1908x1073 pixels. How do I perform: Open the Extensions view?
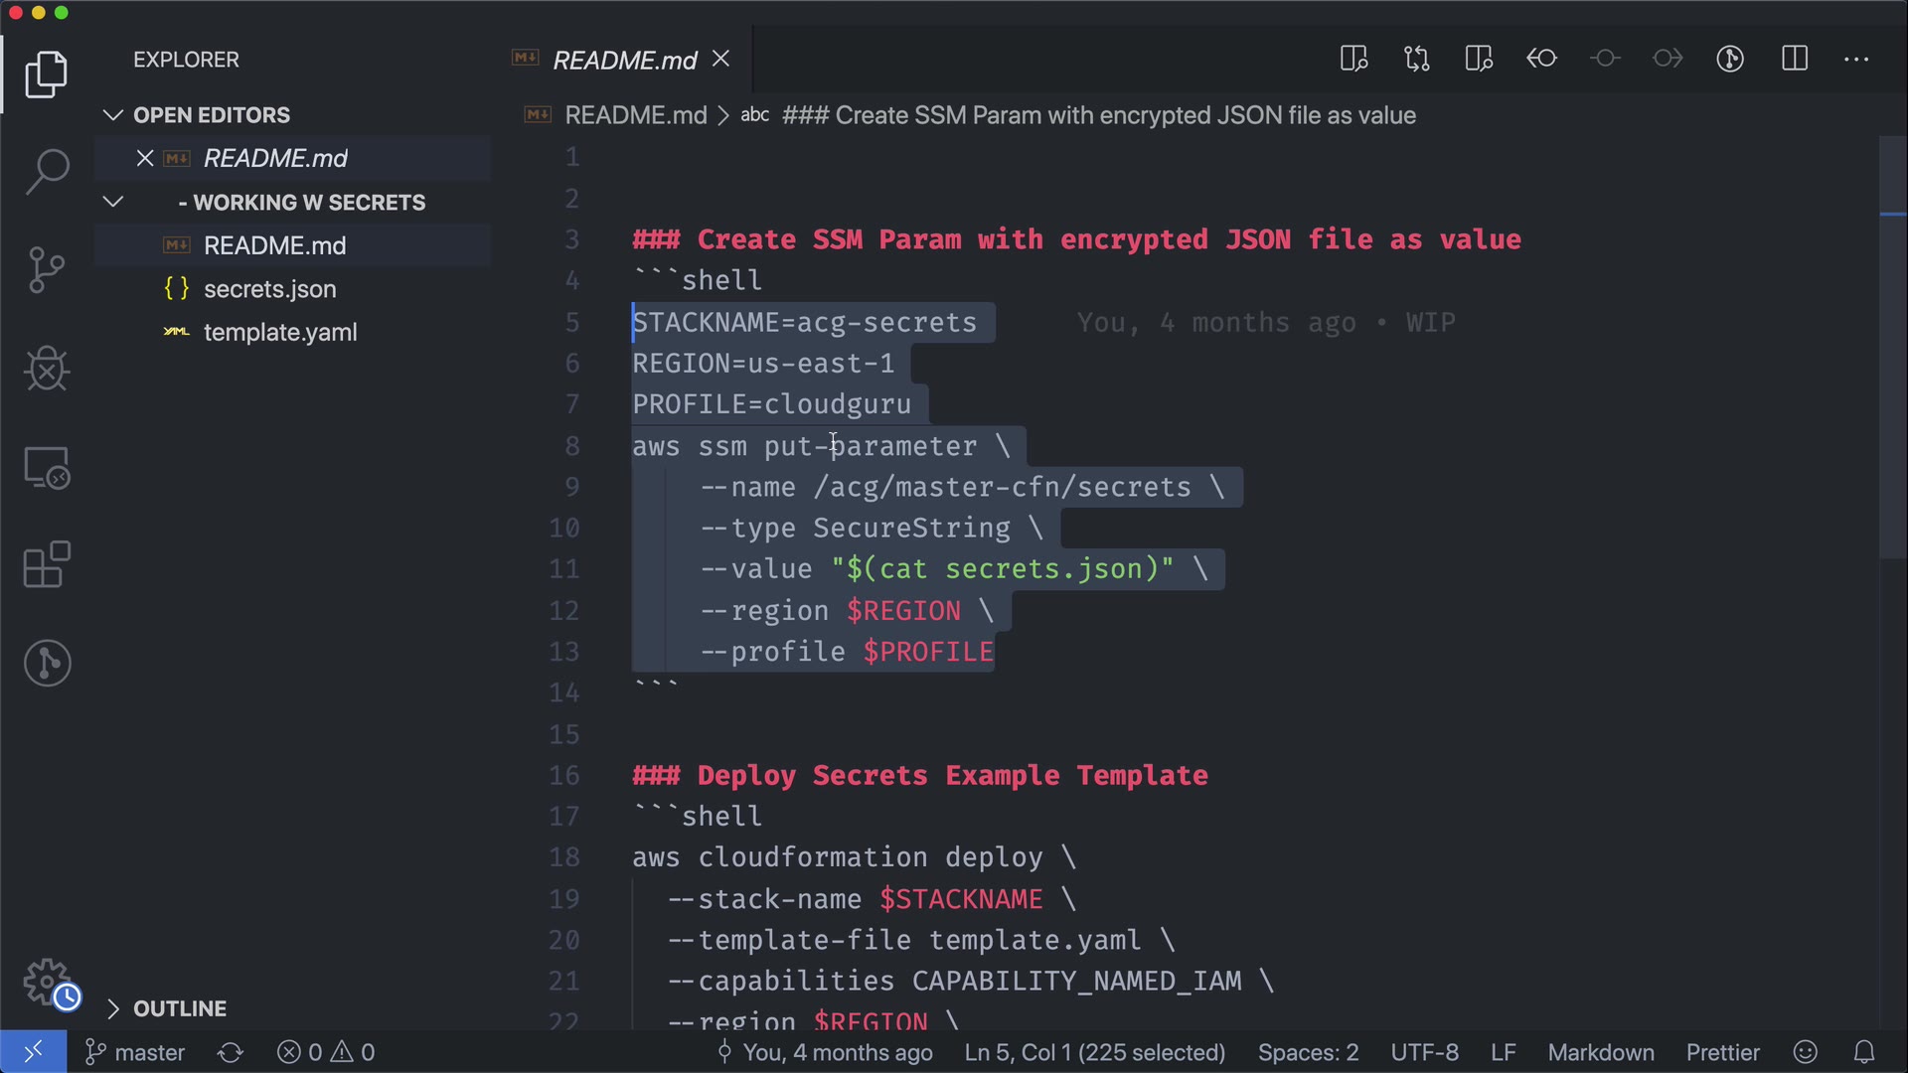(x=47, y=565)
